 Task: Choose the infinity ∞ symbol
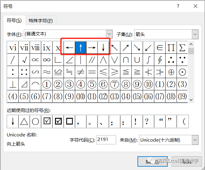tap(47, 60)
